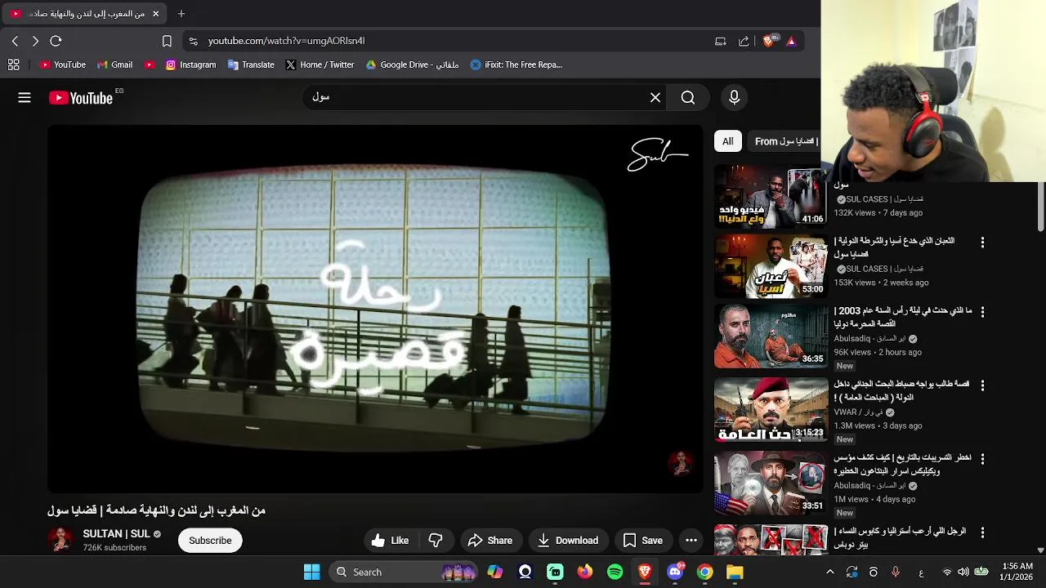Viewport: 1046px width, 588px height.
Task: Open the YouTube guide hamburger menu
Action: pos(25,98)
